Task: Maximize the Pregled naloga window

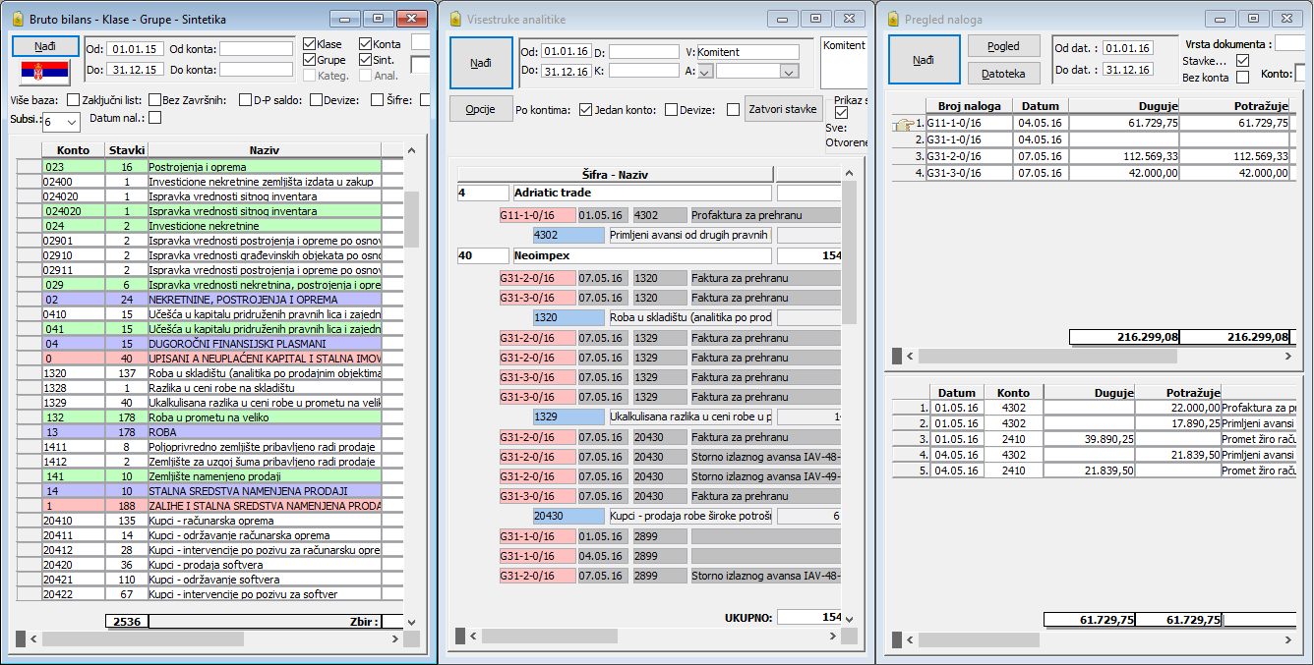Action: pos(1253,19)
